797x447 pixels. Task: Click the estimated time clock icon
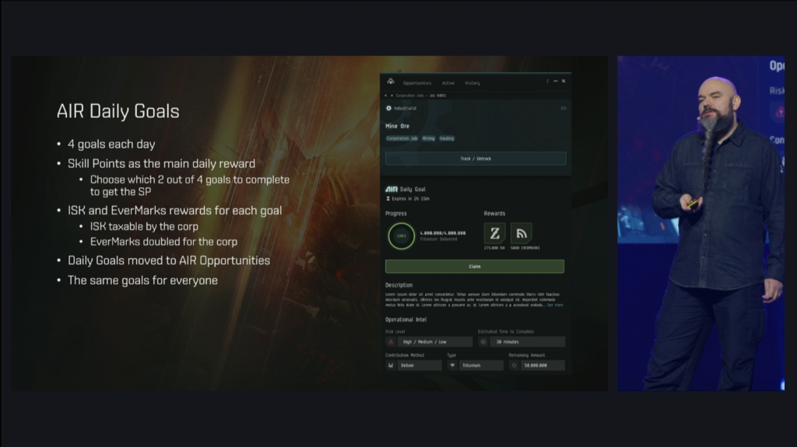coord(483,342)
